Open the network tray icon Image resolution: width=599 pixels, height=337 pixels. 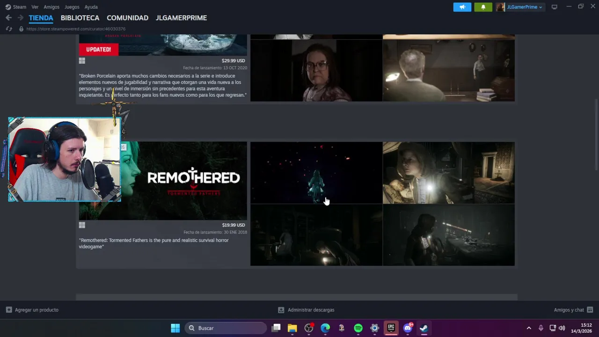point(553,328)
